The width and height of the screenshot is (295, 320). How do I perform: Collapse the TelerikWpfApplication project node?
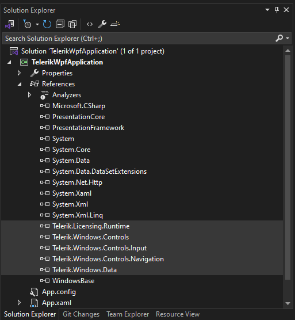click(9, 62)
